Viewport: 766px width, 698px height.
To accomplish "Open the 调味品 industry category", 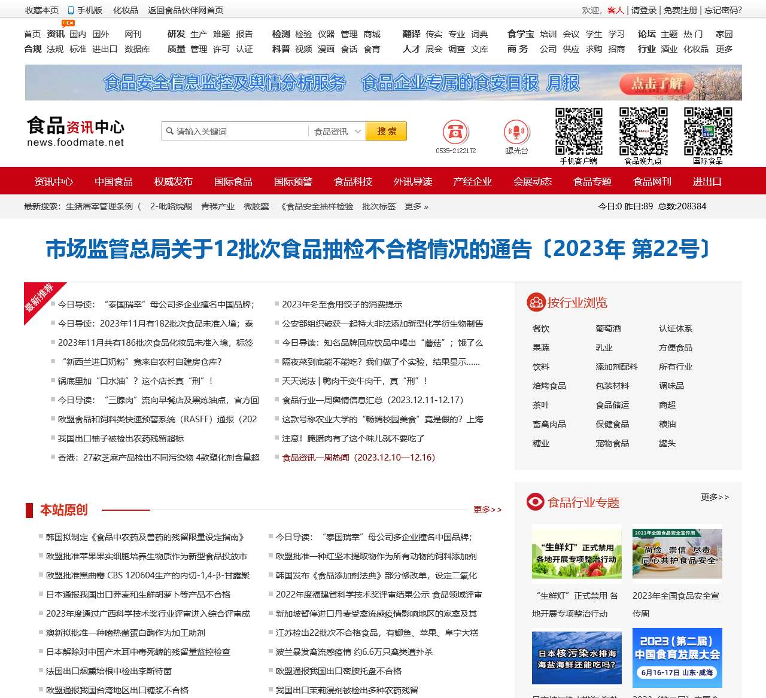I will click(x=671, y=386).
